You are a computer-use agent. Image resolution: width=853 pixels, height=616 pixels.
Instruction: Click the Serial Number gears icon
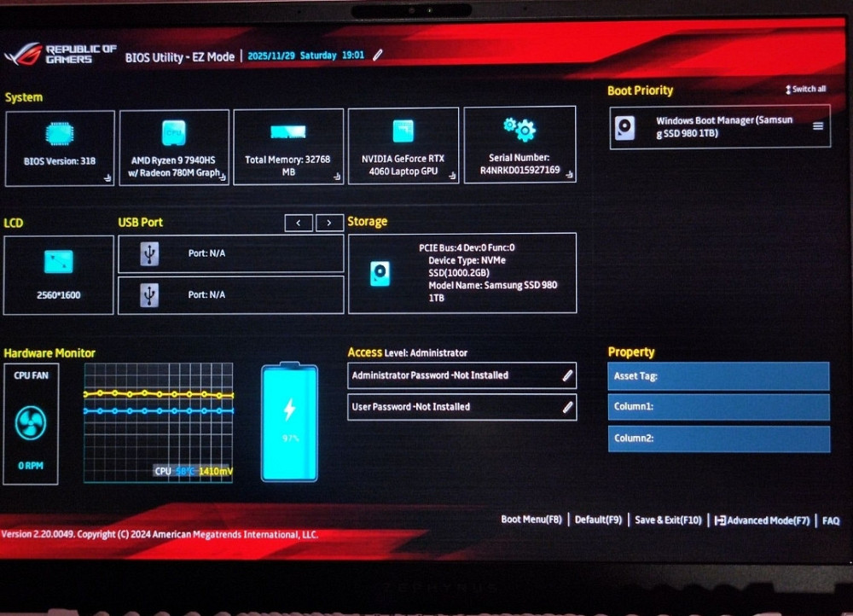[519, 130]
